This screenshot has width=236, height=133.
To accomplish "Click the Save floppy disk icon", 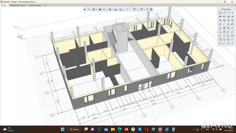I will tap(104, 10).
